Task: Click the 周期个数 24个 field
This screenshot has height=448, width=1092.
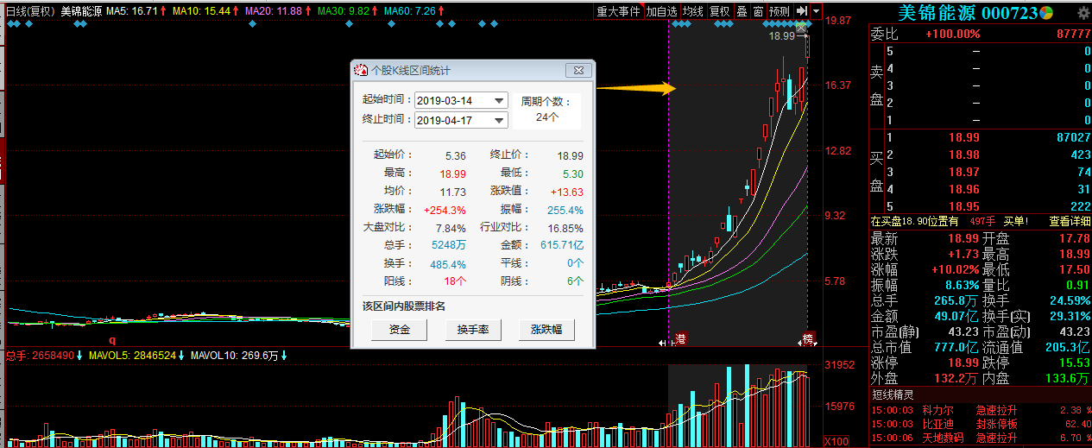Action: (546, 109)
